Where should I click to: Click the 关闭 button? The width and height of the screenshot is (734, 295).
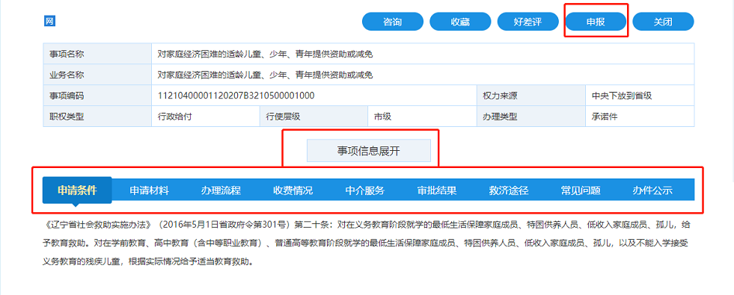(664, 22)
